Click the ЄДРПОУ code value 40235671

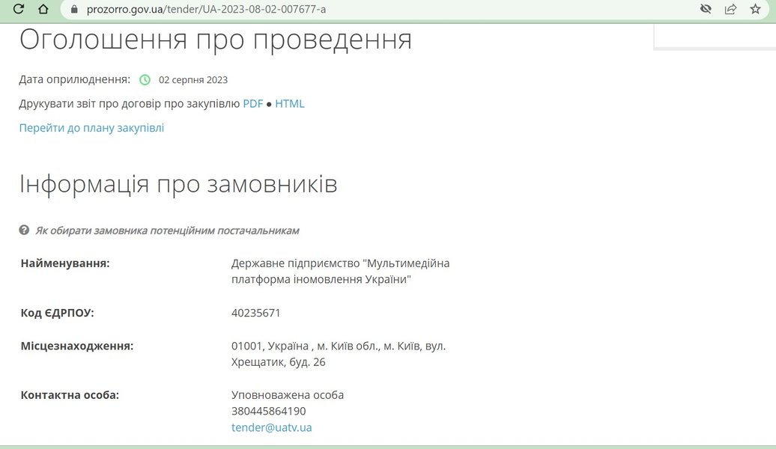pos(256,313)
